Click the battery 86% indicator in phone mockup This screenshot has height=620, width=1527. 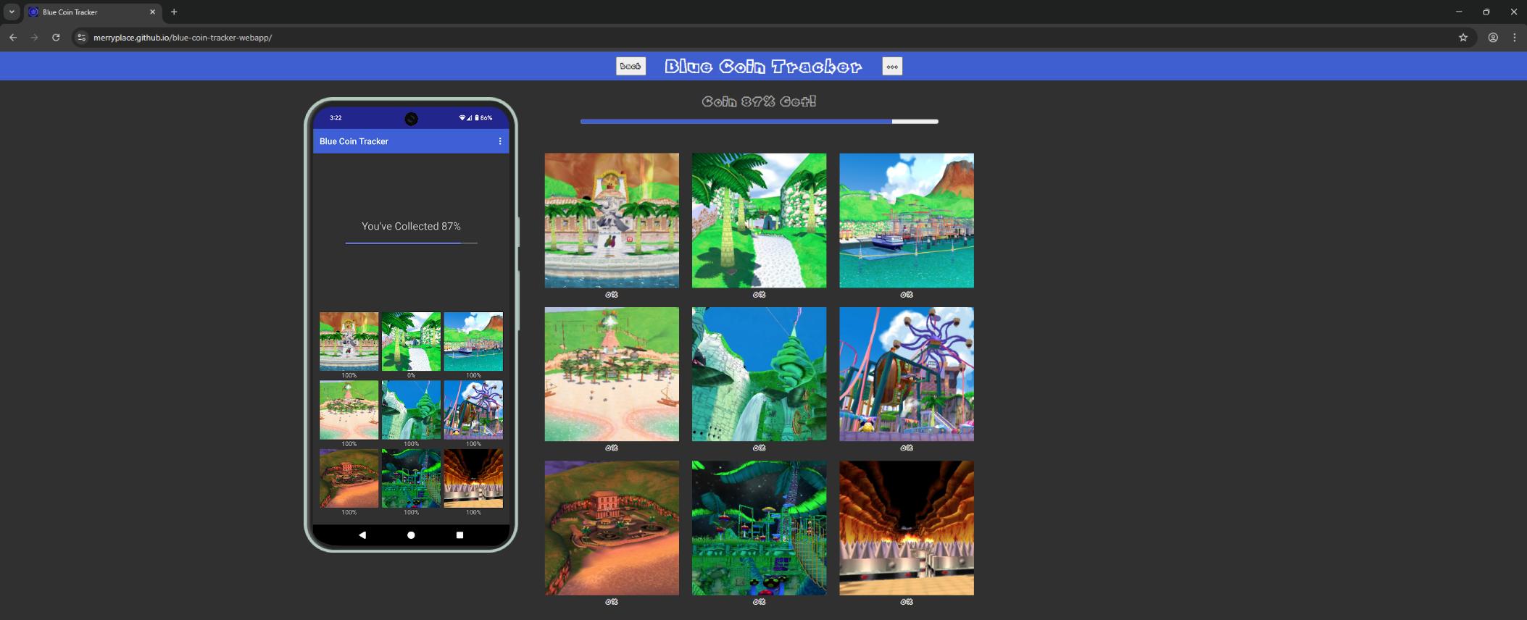(483, 118)
